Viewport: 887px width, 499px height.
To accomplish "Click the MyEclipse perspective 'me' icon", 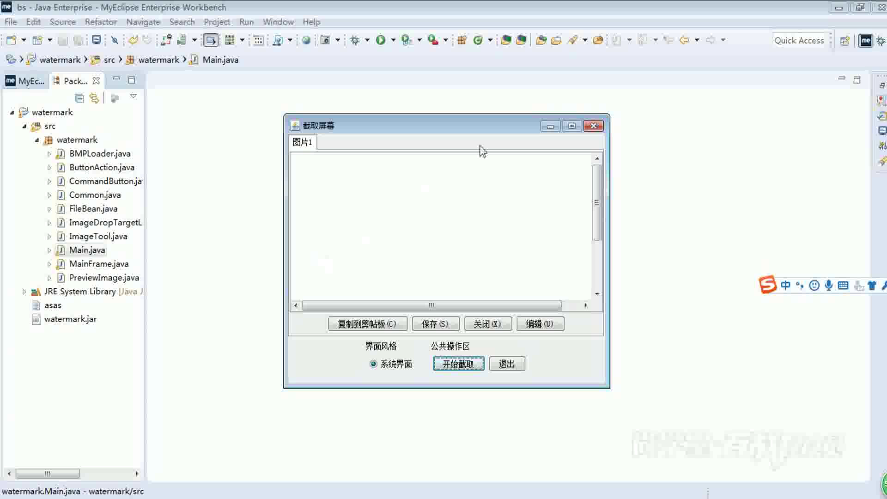I will 865,41.
